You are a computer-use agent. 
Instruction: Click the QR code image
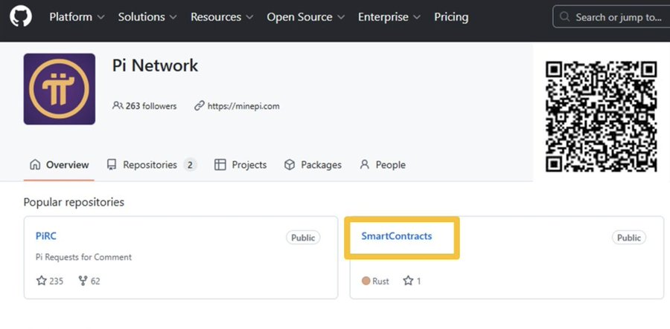pos(602,117)
